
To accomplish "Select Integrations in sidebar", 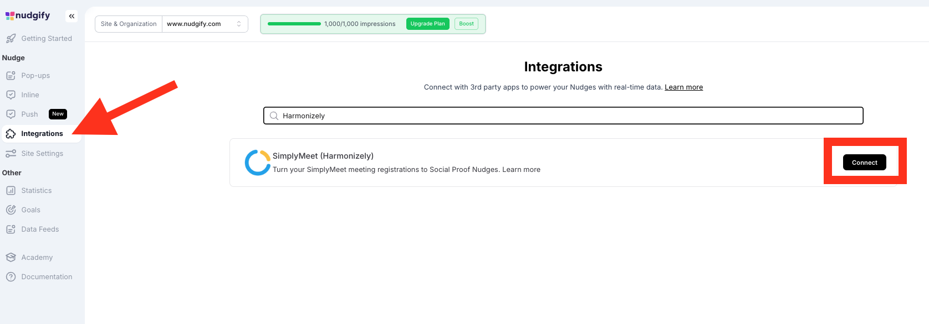I will click(42, 134).
